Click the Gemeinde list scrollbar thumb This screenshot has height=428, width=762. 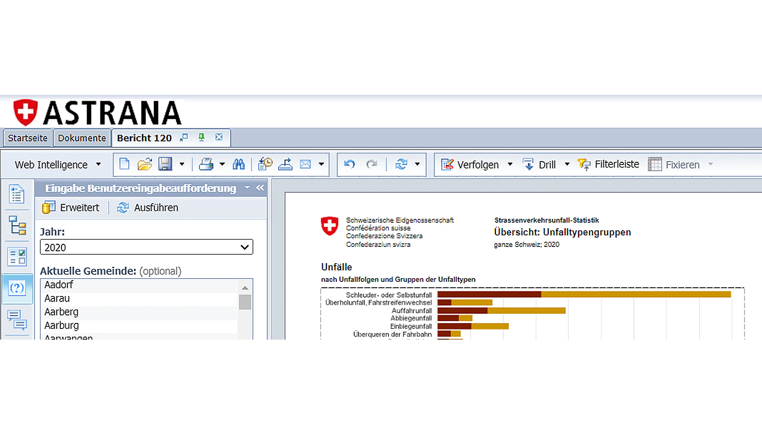(x=245, y=302)
